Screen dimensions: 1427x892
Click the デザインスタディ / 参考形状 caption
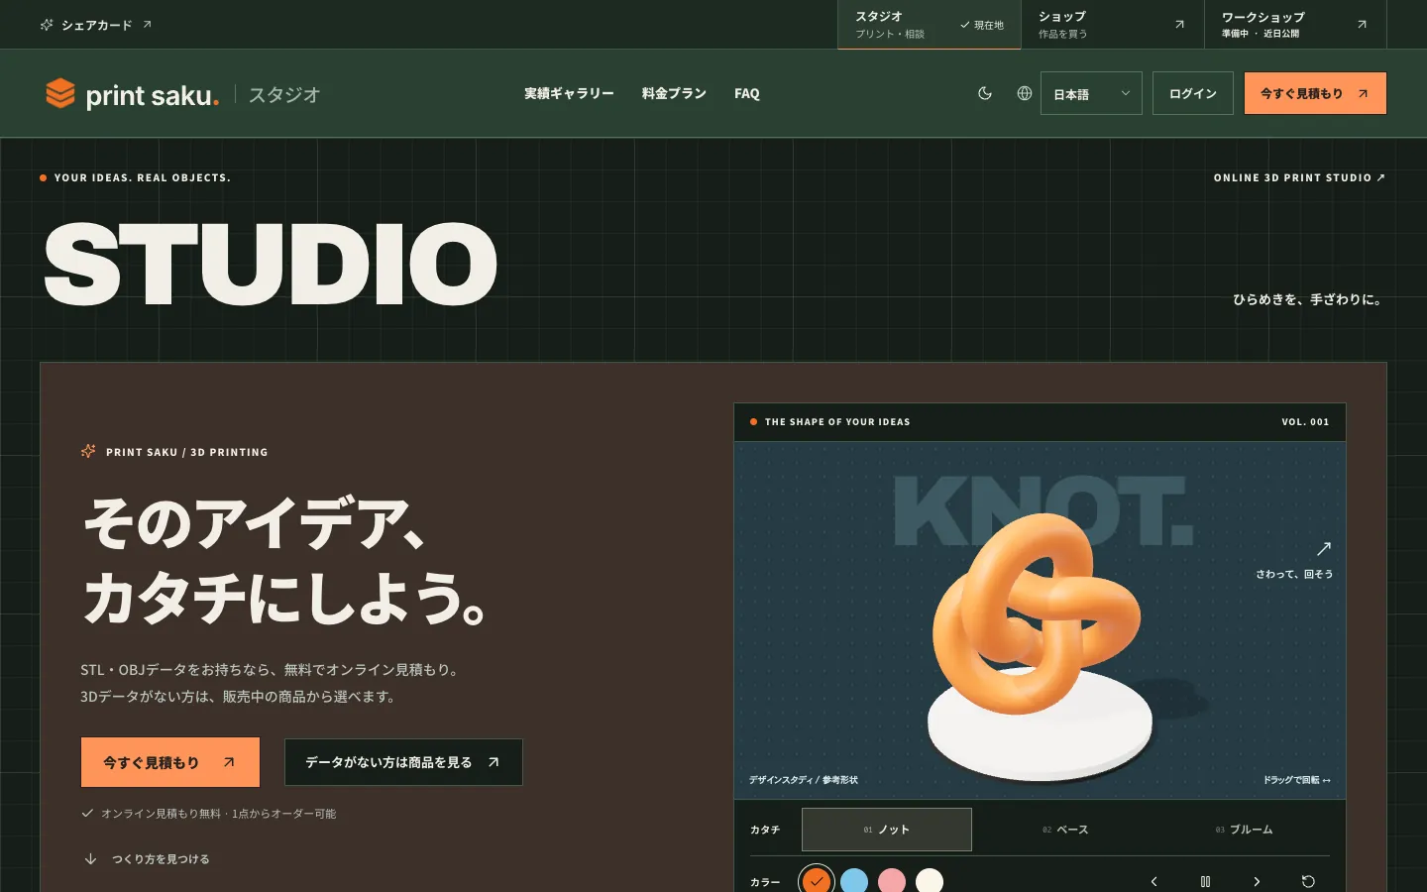[804, 780]
